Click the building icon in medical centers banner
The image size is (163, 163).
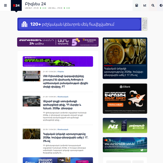tap(24, 24)
